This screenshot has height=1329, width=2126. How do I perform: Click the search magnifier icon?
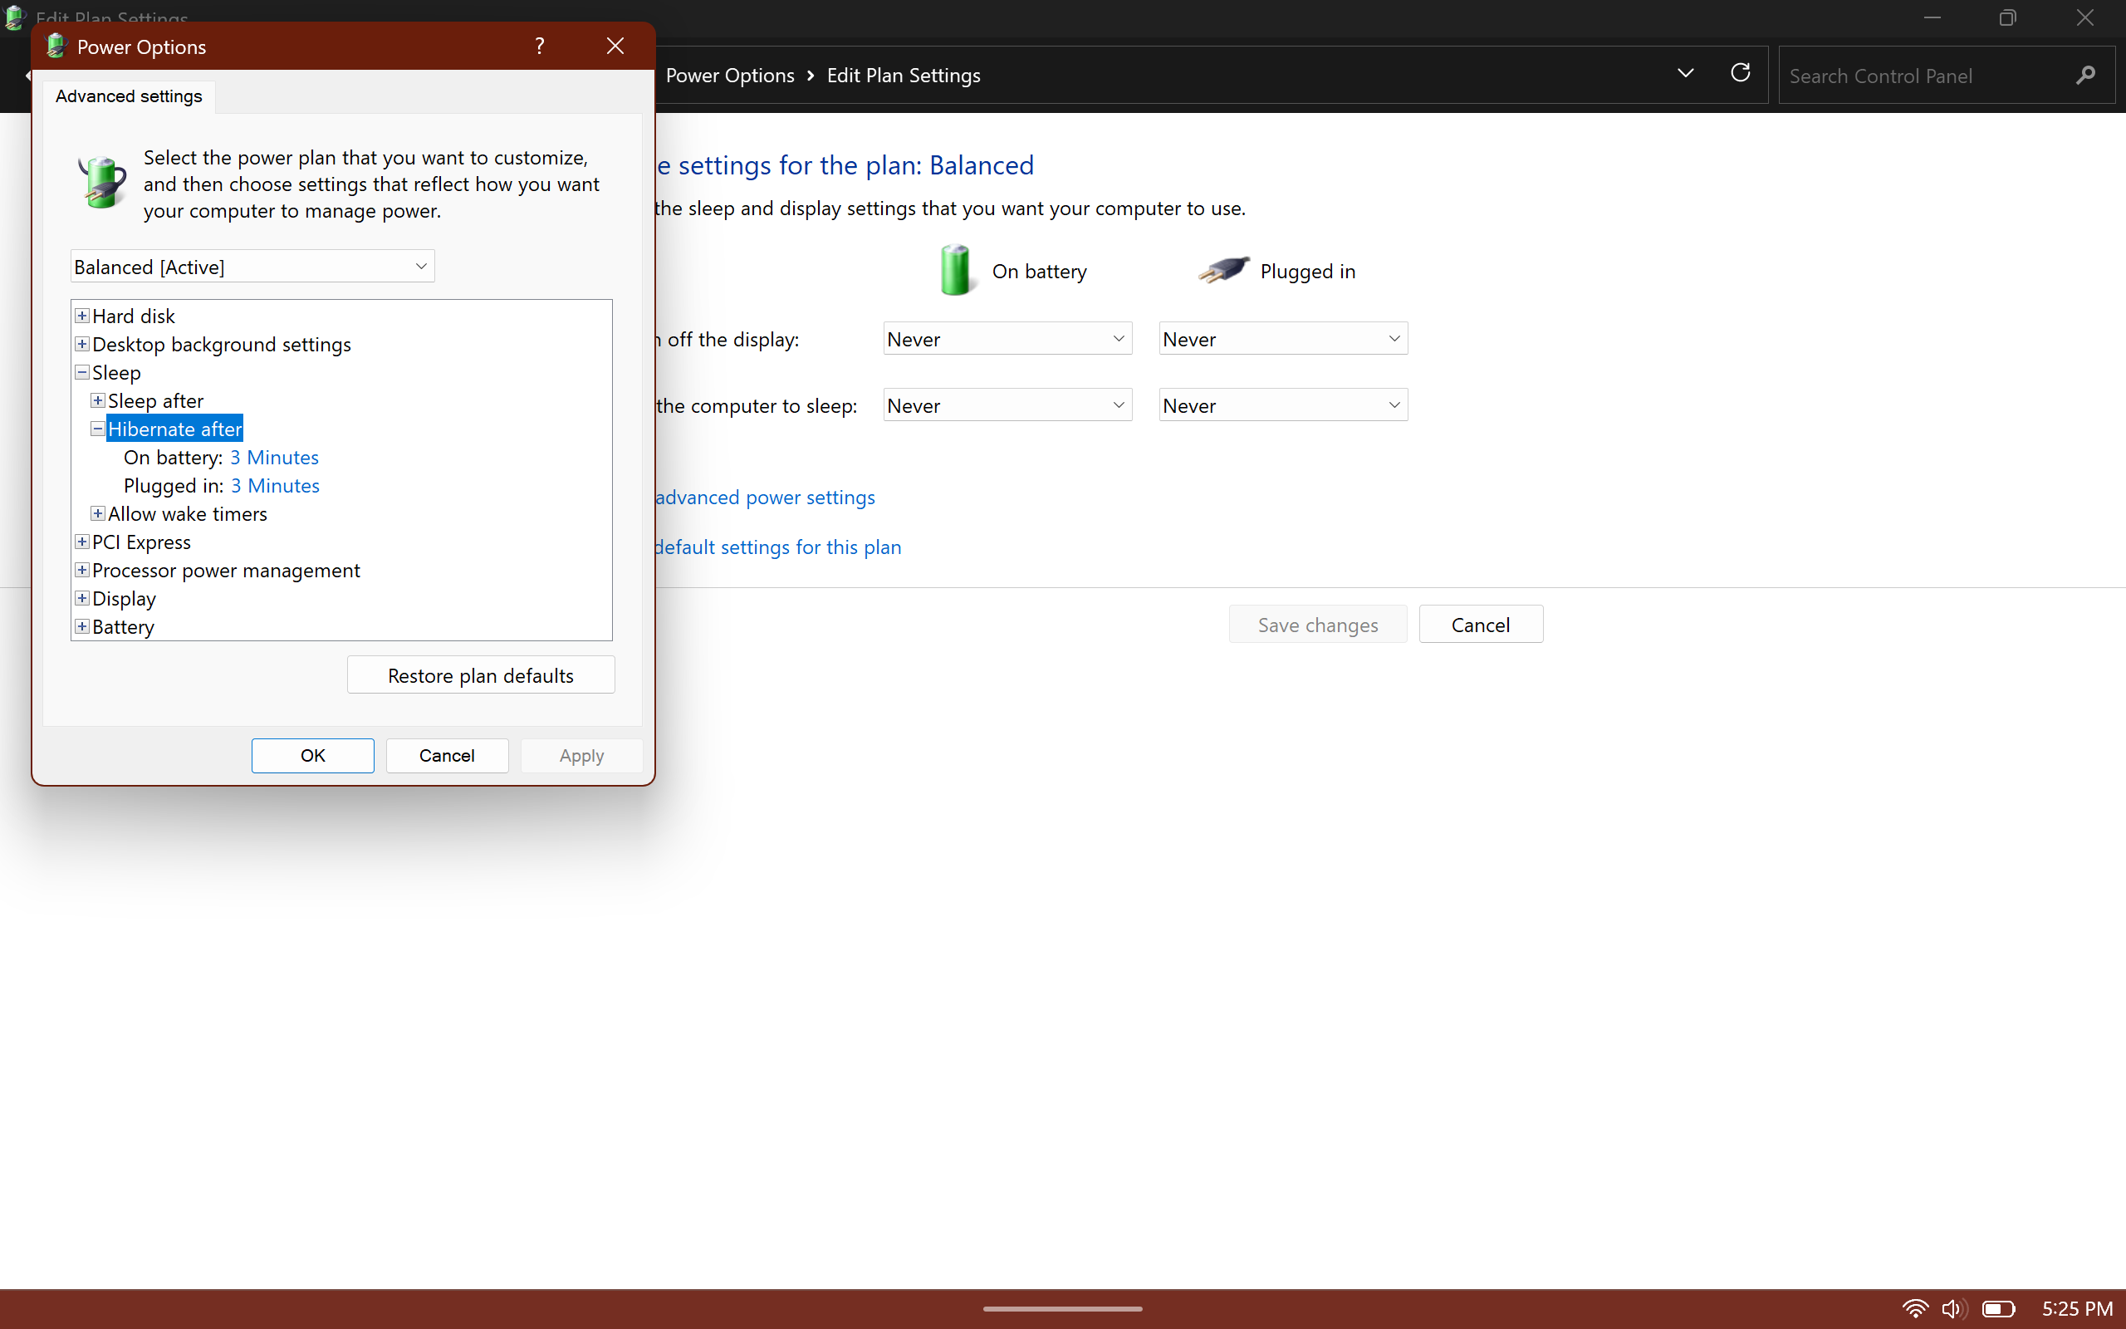tap(2085, 76)
